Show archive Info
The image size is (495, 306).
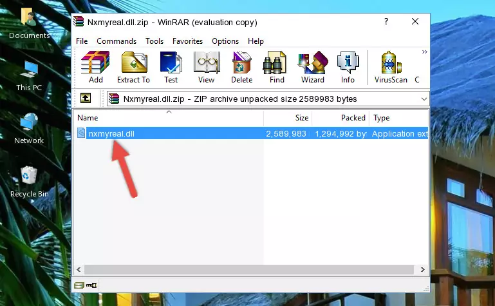(x=348, y=67)
